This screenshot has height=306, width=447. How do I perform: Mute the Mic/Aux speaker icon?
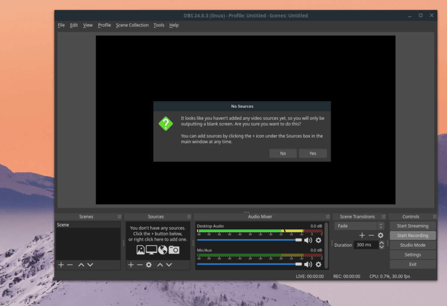tap(308, 265)
